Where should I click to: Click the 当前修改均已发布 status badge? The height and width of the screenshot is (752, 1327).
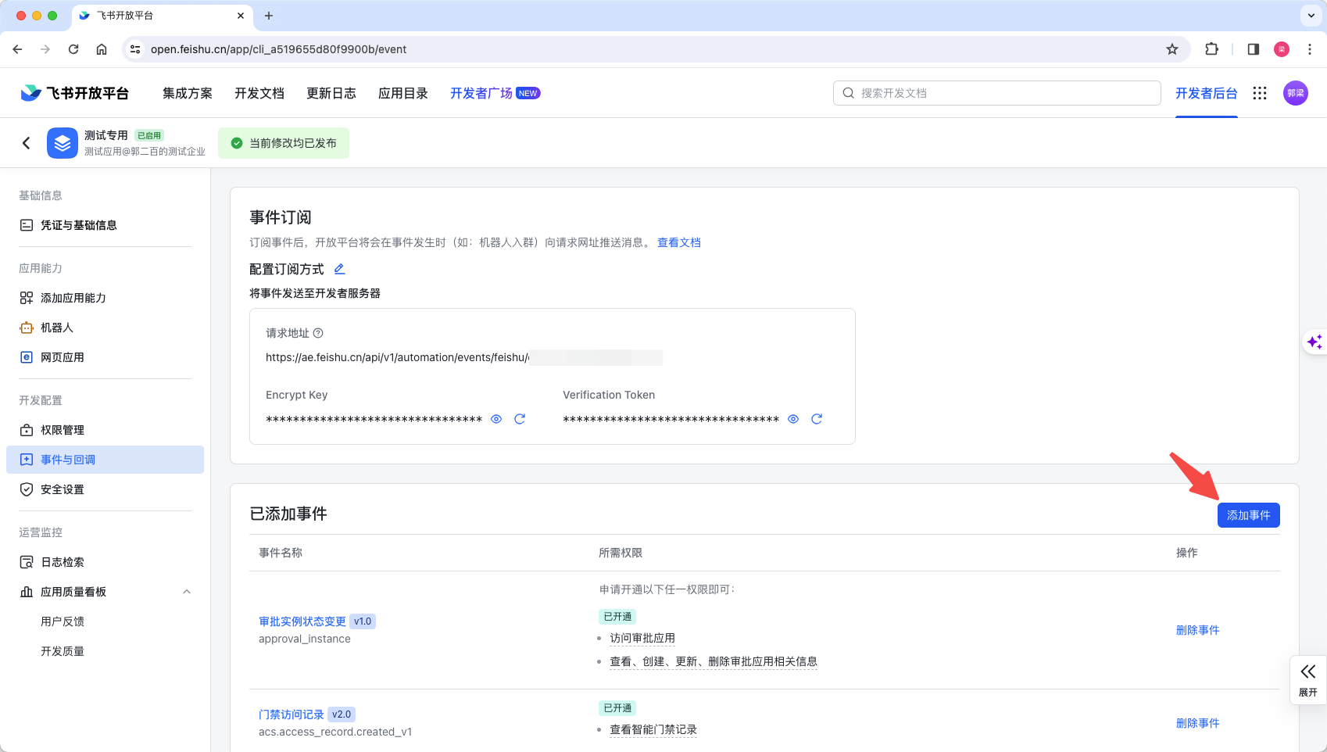click(x=284, y=143)
